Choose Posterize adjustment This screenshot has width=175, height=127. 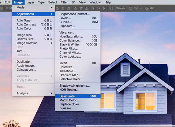78,67
